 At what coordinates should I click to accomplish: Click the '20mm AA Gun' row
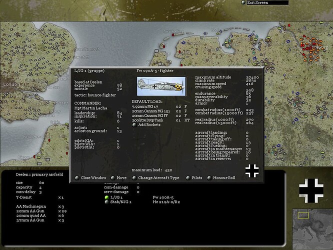point(41,211)
